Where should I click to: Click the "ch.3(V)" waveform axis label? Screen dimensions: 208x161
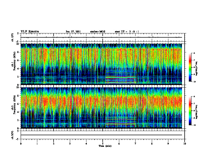click(13, 135)
